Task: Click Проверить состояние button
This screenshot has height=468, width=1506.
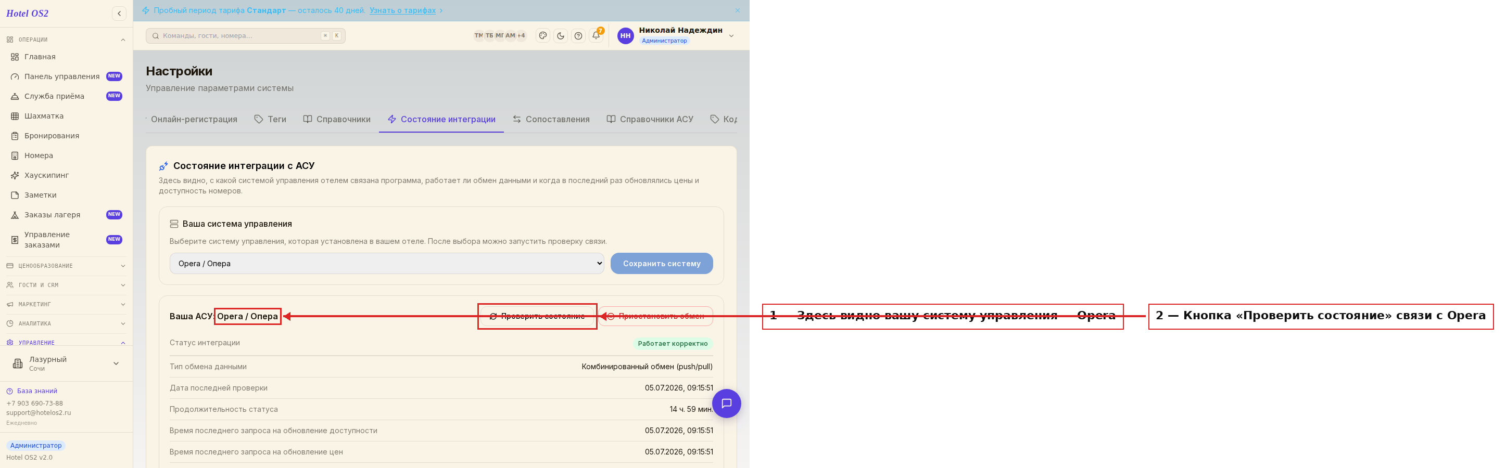Action: click(x=537, y=316)
